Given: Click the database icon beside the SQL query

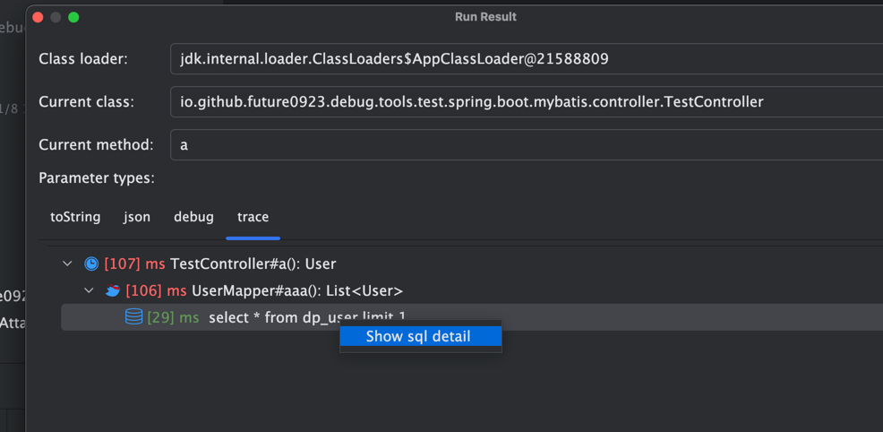Looking at the screenshot, I should click(133, 317).
